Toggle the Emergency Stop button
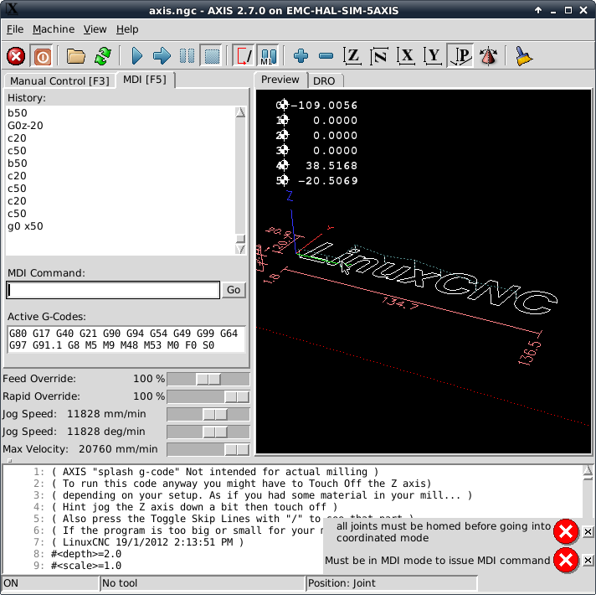The height and width of the screenshot is (595, 596). pos(16,56)
